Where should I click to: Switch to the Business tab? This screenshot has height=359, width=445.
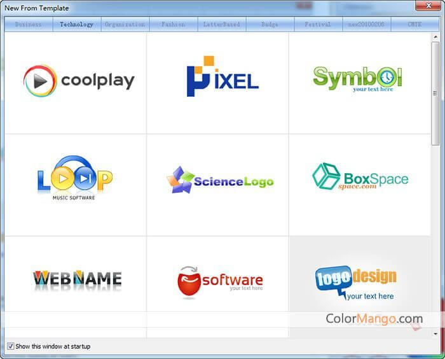click(x=29, y=24)
